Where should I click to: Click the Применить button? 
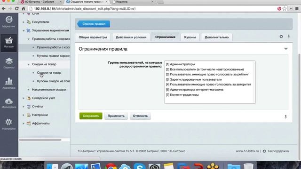tap(116, 116)
